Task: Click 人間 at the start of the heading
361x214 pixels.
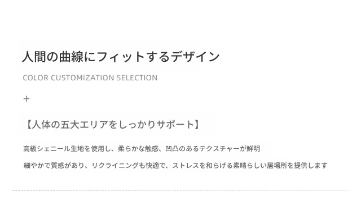Action: click(34, 57)
